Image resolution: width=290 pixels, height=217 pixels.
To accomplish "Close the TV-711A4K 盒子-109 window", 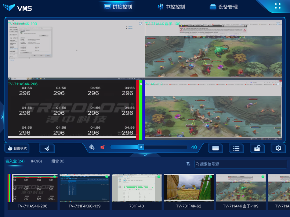I will coord(278,24).
